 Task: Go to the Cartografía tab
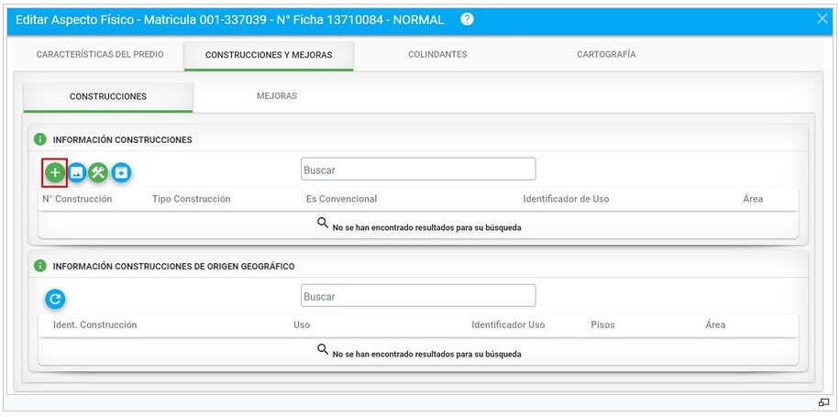606,55
